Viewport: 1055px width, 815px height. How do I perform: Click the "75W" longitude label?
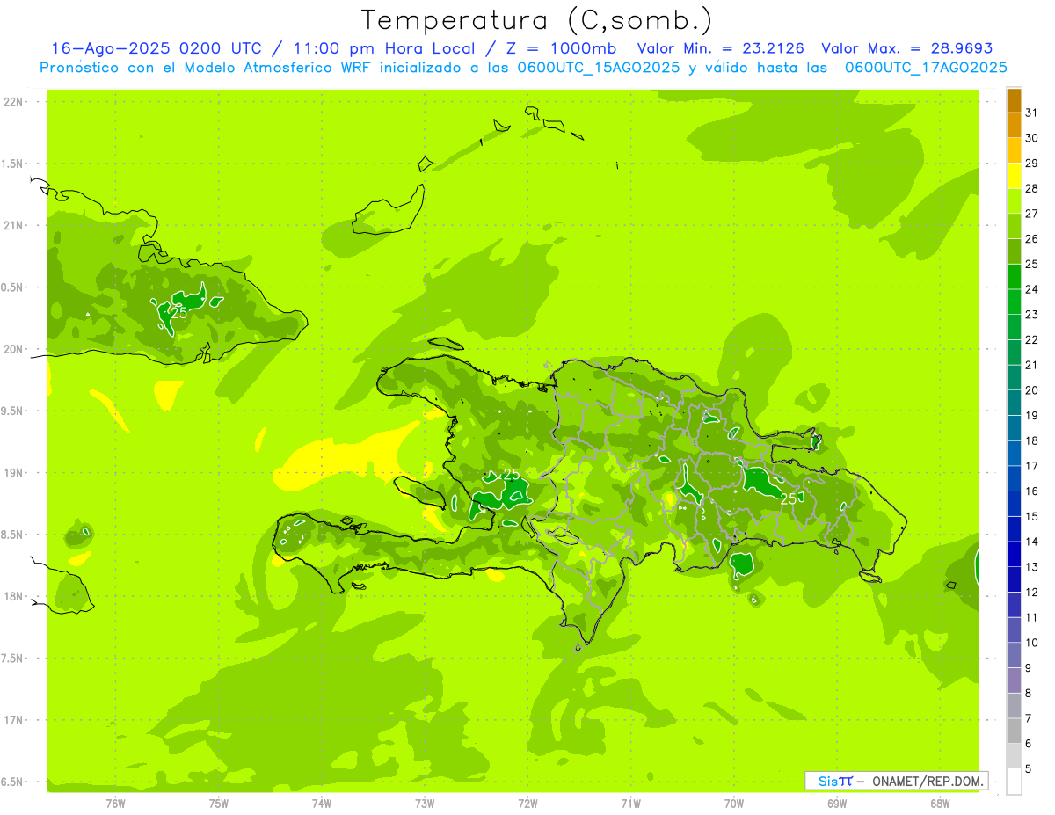point(218,804)
